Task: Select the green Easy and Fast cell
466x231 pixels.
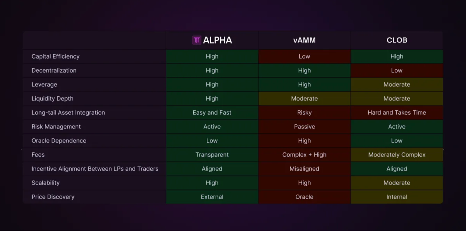Action: pos(212,113)
